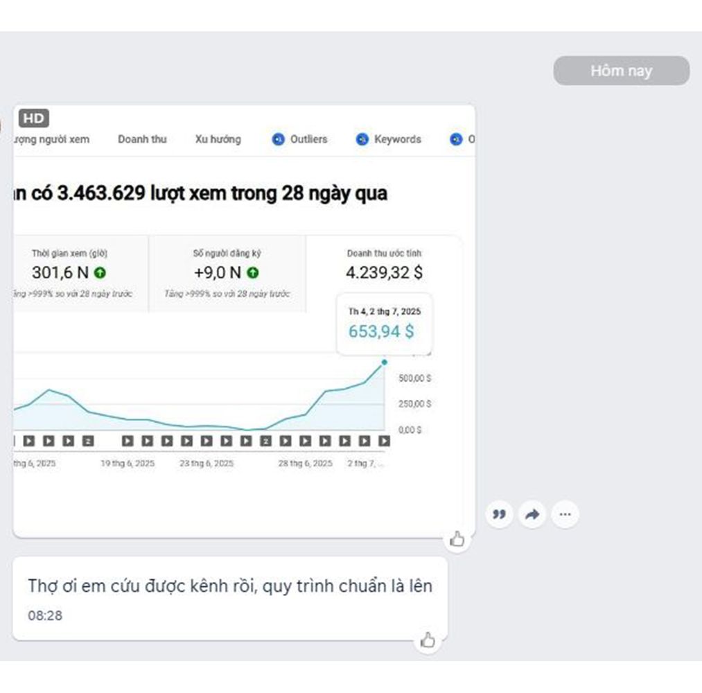702x693 pixels.
Task: Open the three-dot more options menu
Action: point(565,514)
